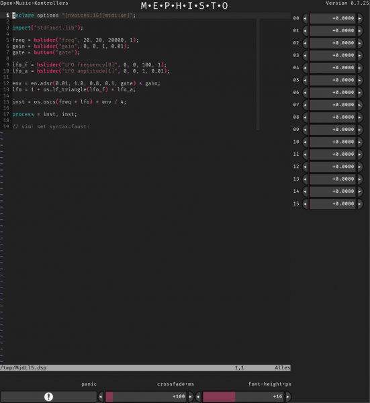The image size is (370, 403).
Task: Increase control 04 with right arrow
Action: point(360,68)
